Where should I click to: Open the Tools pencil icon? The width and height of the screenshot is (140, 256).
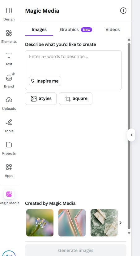(9, 122)
